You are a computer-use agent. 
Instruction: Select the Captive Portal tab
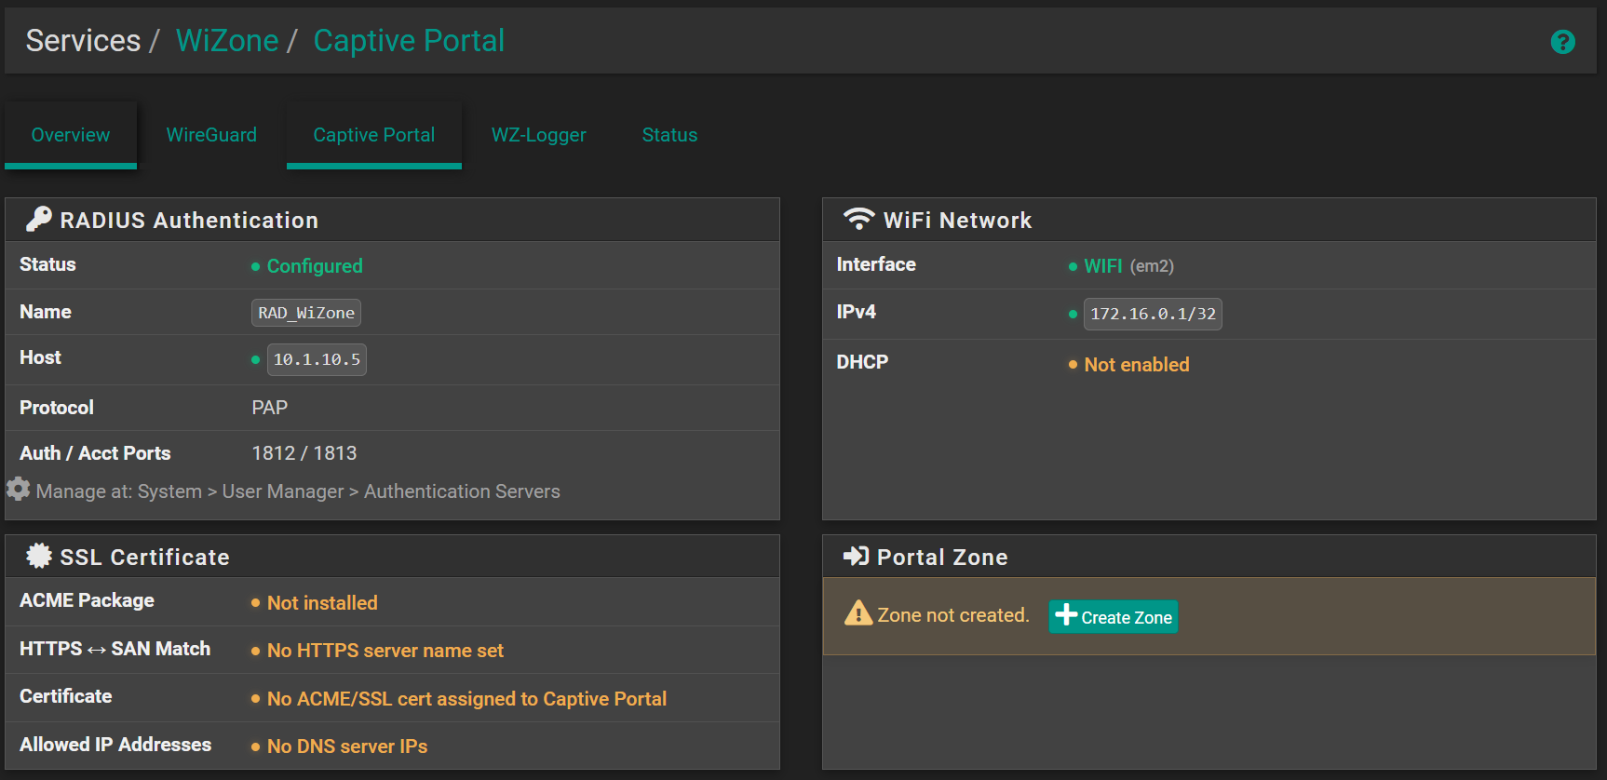pos(374,135)
